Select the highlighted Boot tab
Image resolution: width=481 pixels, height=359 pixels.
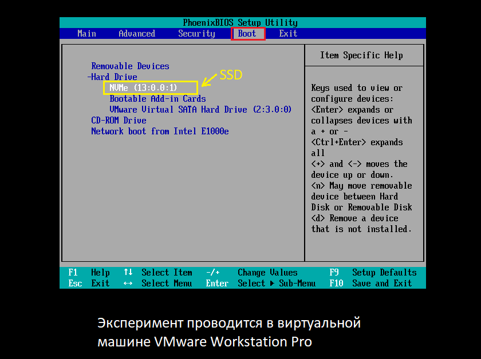pyautogui.click(x=246, y=33)
